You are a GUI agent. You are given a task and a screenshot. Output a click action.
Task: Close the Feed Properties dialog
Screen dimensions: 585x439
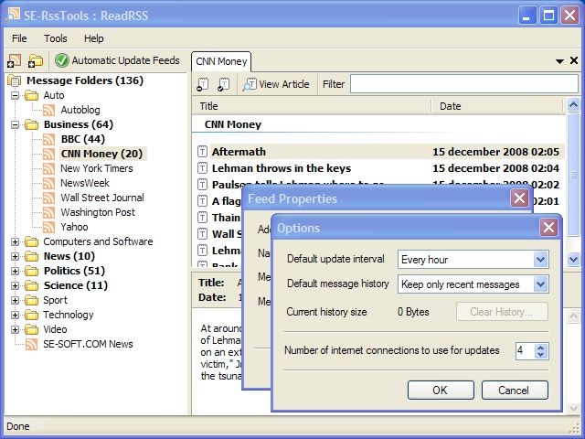519,198
